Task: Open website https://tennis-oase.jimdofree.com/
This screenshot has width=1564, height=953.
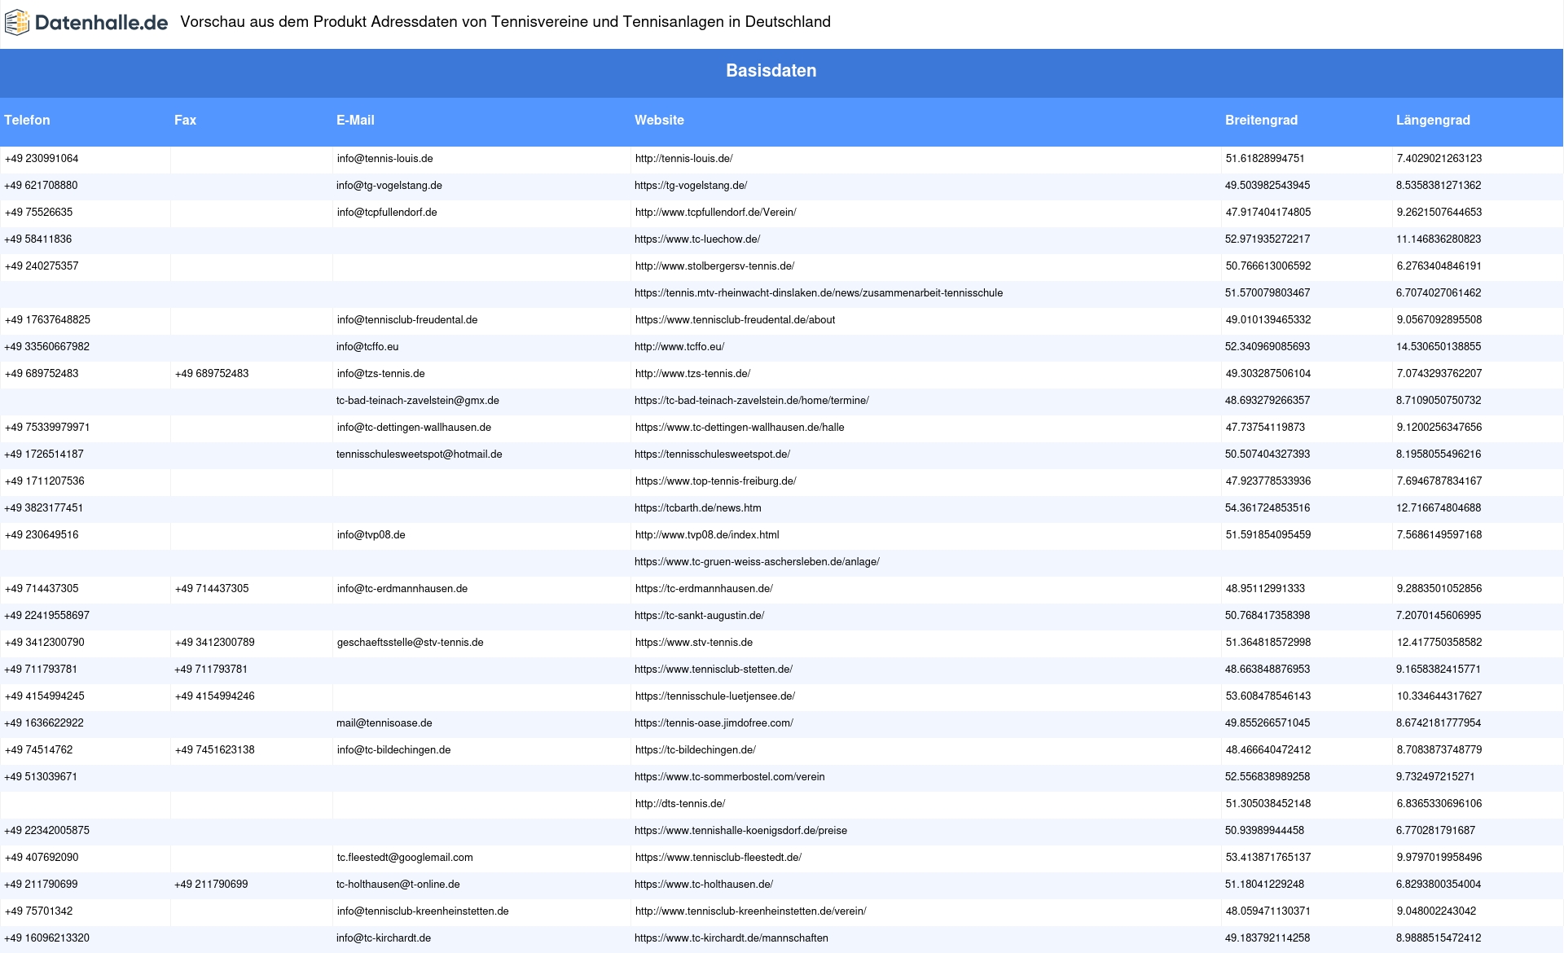Action: (x=714, y=723)
